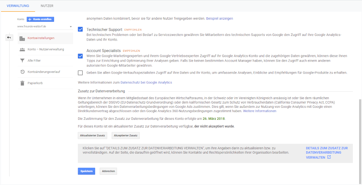Click the date 26. März 2018
362x185 pixels.
coord(214,119)
